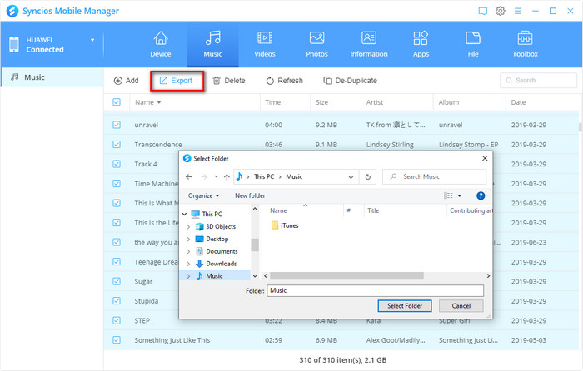This screenshot has height=371, width=583.
Task: Expand the 3D Objects tree node
Action: (x=188, y=226)
